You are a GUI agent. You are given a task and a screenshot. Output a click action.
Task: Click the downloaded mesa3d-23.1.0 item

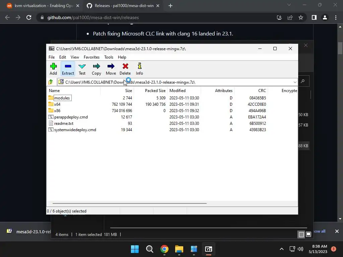(x=28, y=232)
